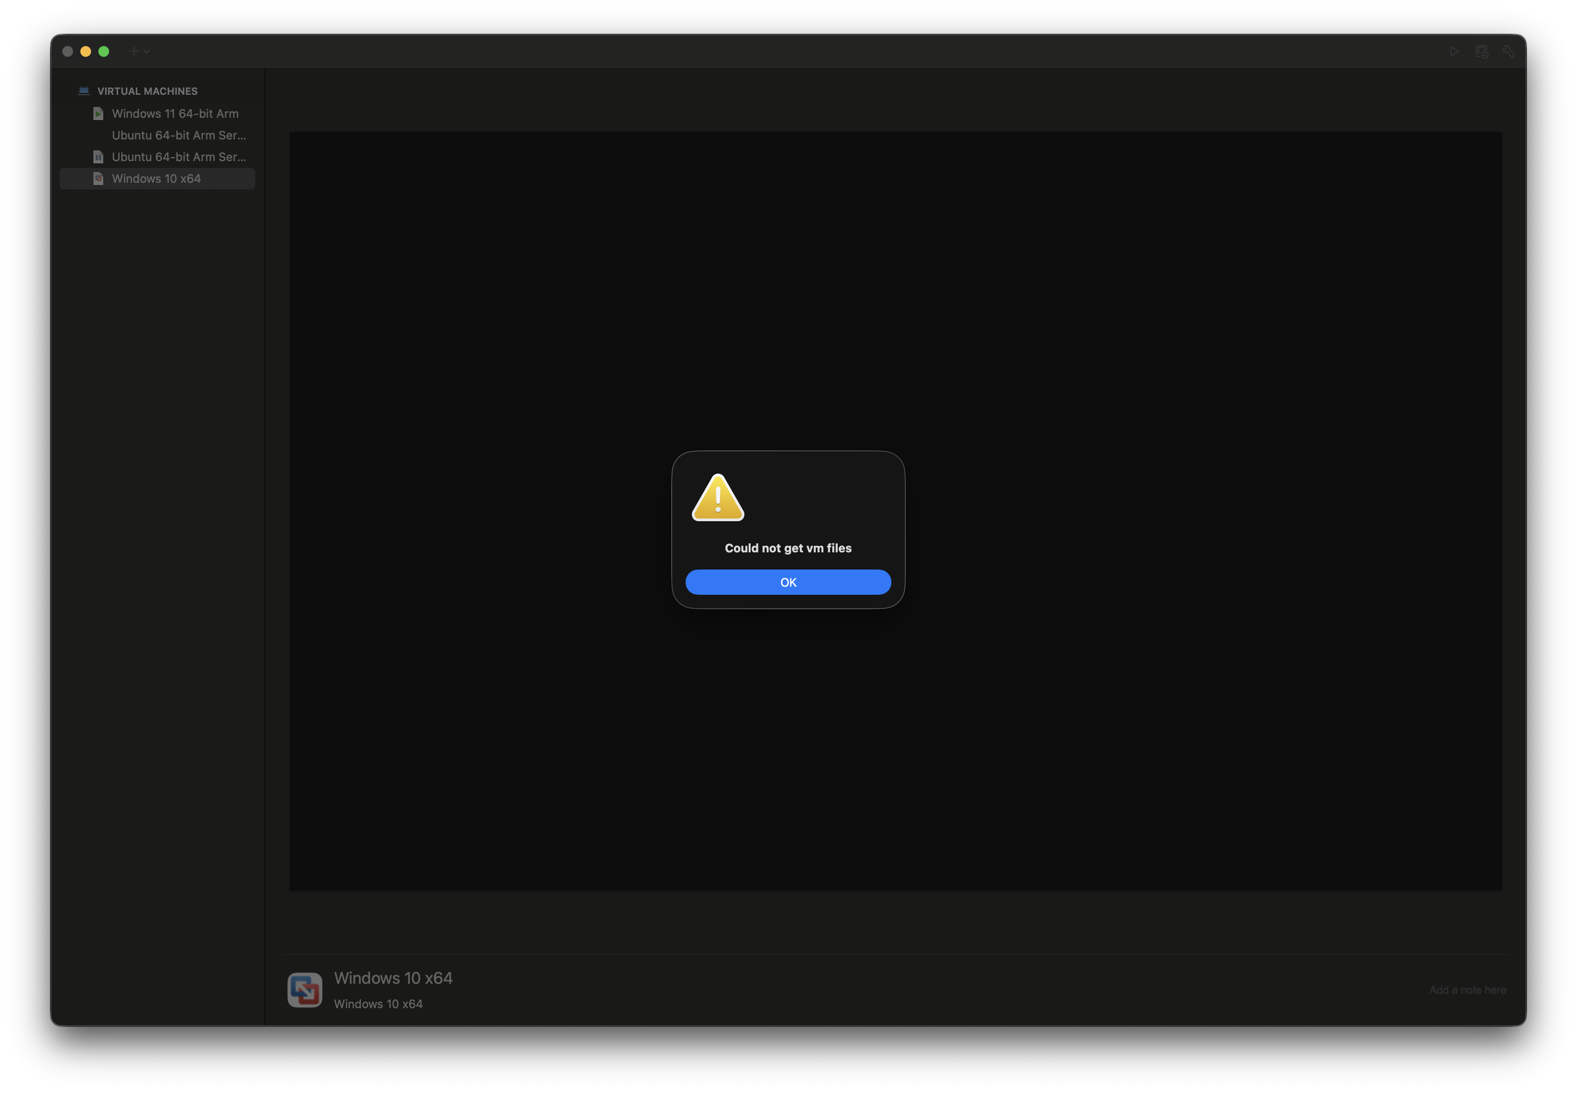The width and height of the screenshot is (1577, 1093).
Task: Click the Start Up play icon in toolbar
Action: click(1454, 51)
